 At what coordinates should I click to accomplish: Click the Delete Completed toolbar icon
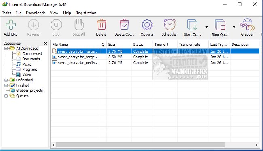point(124,25)
